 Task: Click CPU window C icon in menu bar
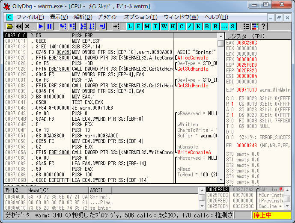[x=9, y=17]
